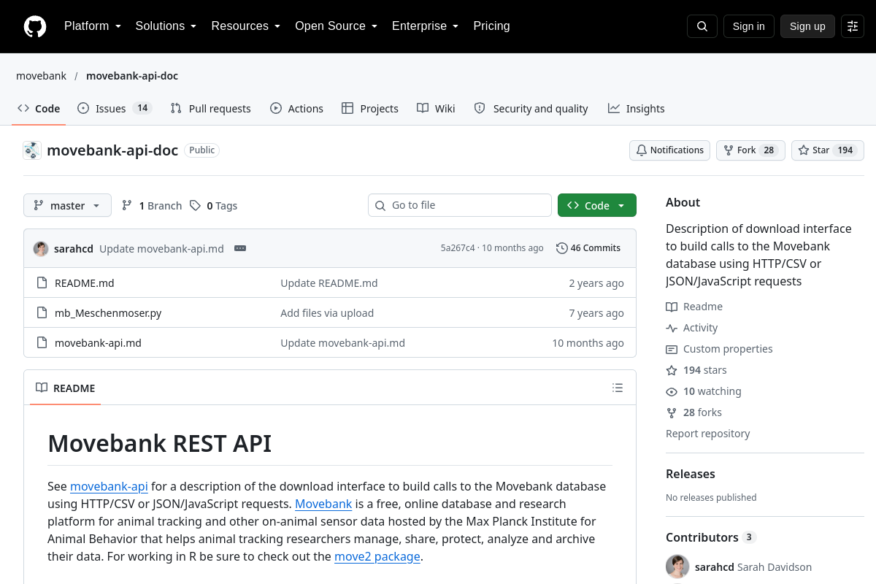Click the tag icon next to Tags
The width and height of the screenshot is (876, 584).
pyautogui.click(x=195, y=206)
